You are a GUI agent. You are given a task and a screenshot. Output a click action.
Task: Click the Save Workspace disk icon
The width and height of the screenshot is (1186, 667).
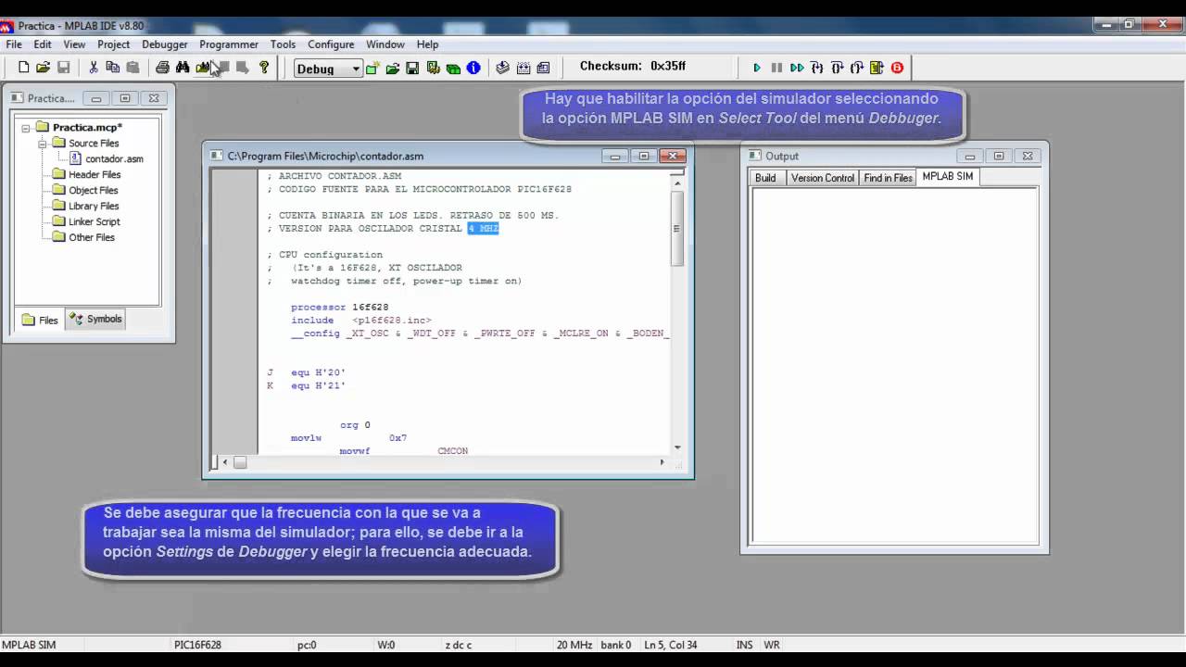[412, 69]
